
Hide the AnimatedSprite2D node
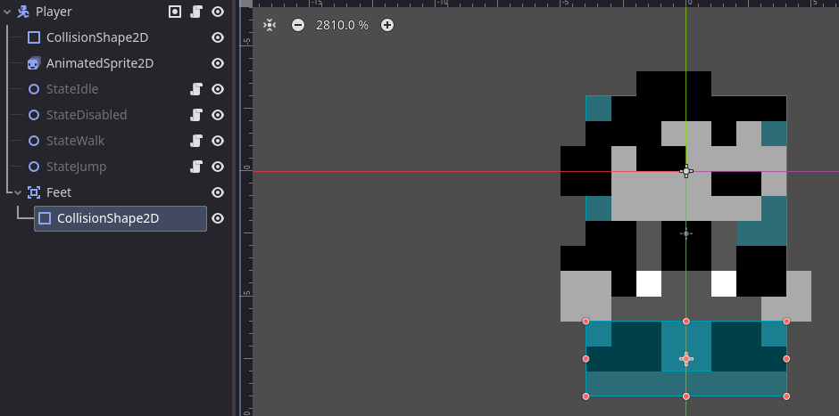click(218, 63)
